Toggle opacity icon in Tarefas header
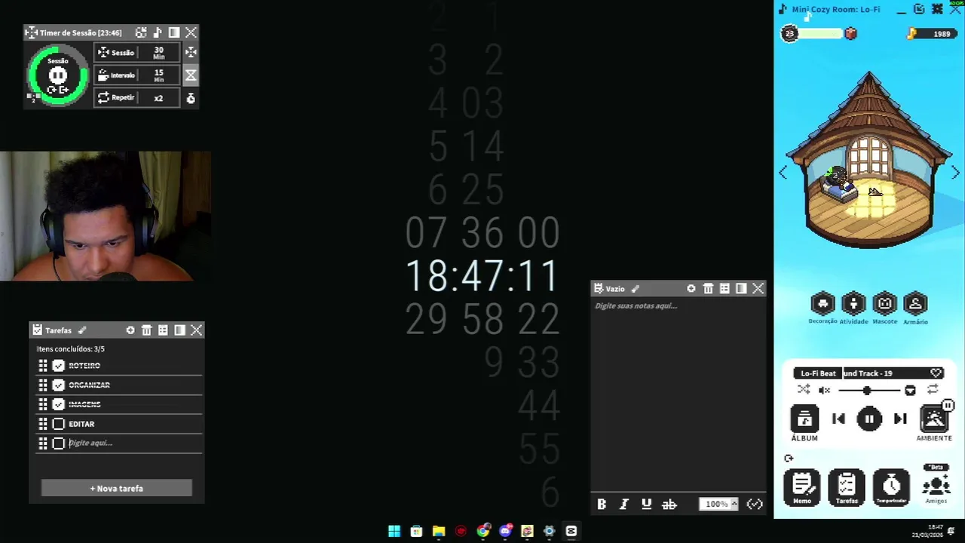The image size is (965, 543). (179, 330)
